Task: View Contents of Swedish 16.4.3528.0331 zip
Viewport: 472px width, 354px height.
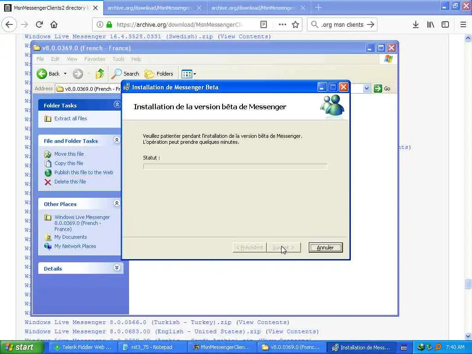Action: click(244, 36)
